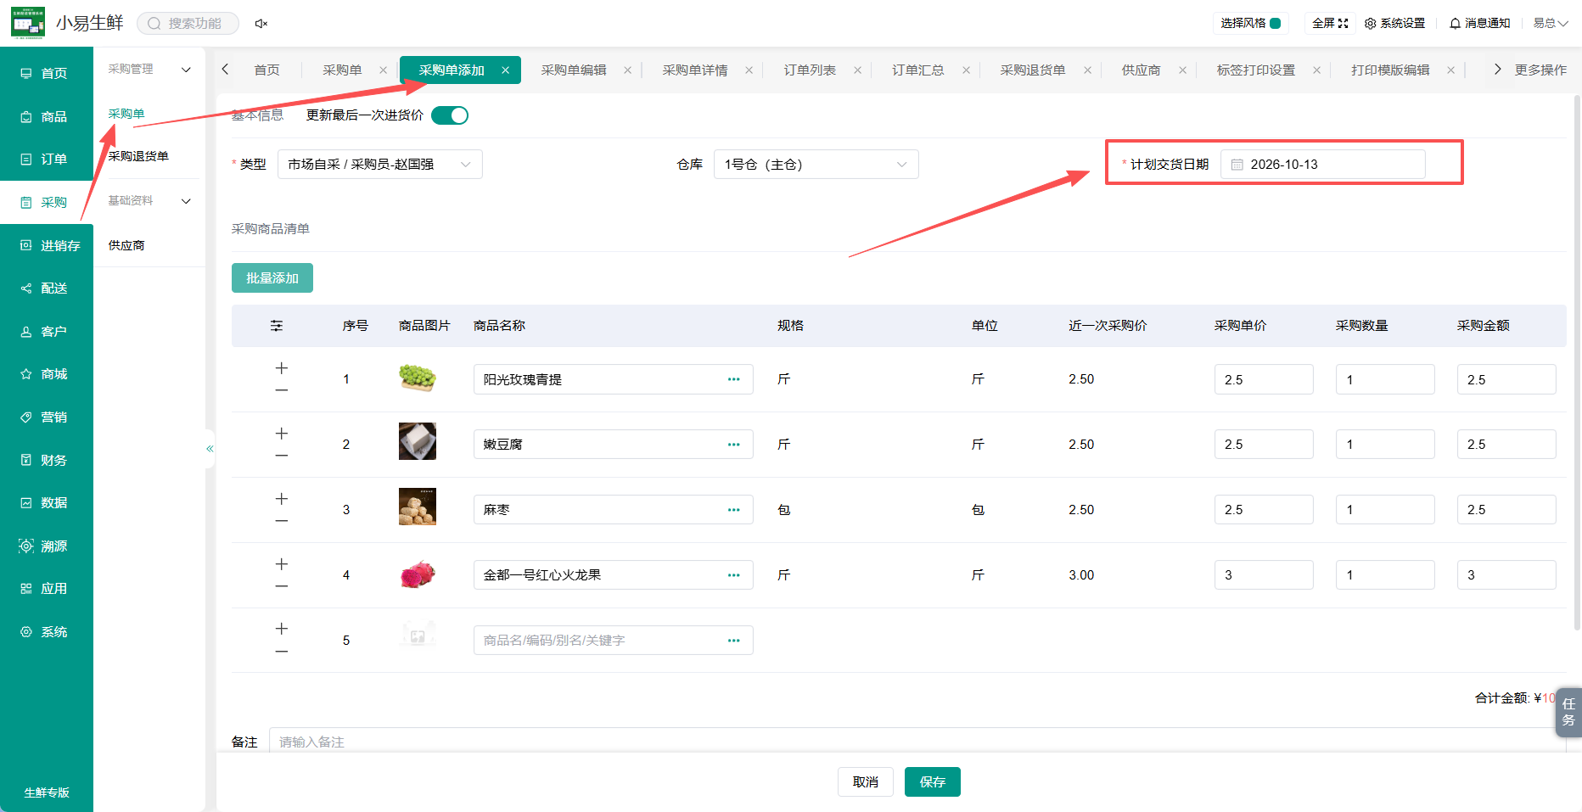The width and height of the screenshot is (1582, 812).
Task: Open the 溯源 sidebar module
Action: click(x=47, y=546)
